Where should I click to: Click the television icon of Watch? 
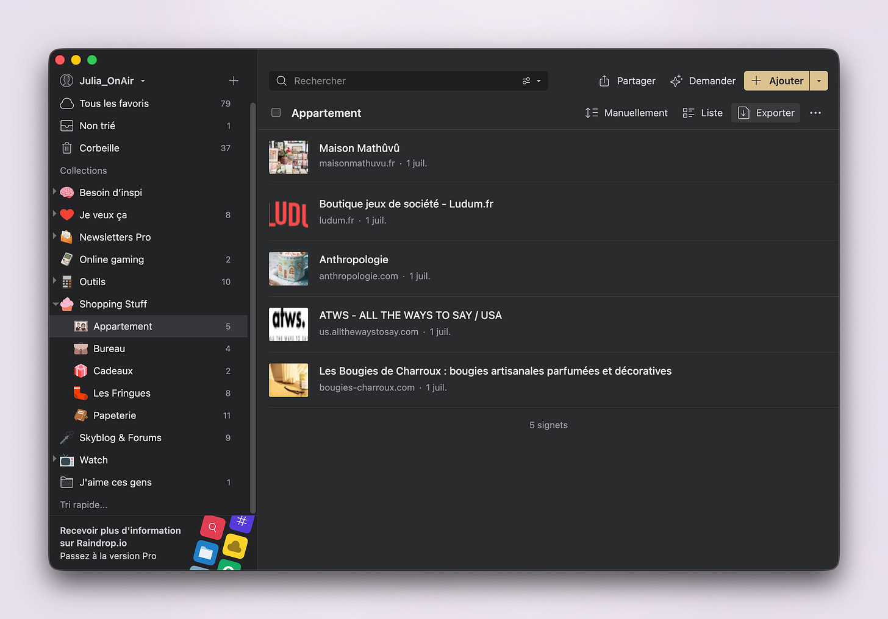(67, 460)
